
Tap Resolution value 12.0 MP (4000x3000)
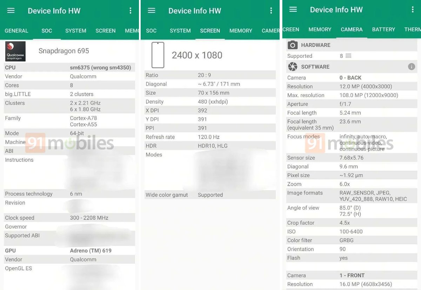click(x=366, y=86)
